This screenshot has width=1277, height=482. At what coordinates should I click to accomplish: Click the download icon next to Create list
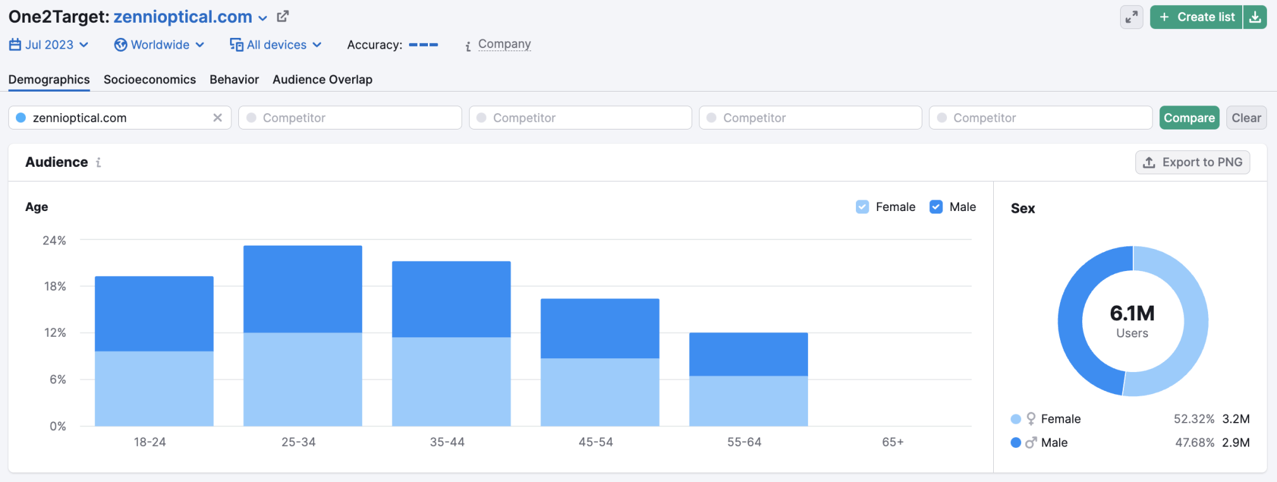point(1255,17)
